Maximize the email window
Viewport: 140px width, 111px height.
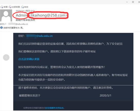(x=133, y=2)
